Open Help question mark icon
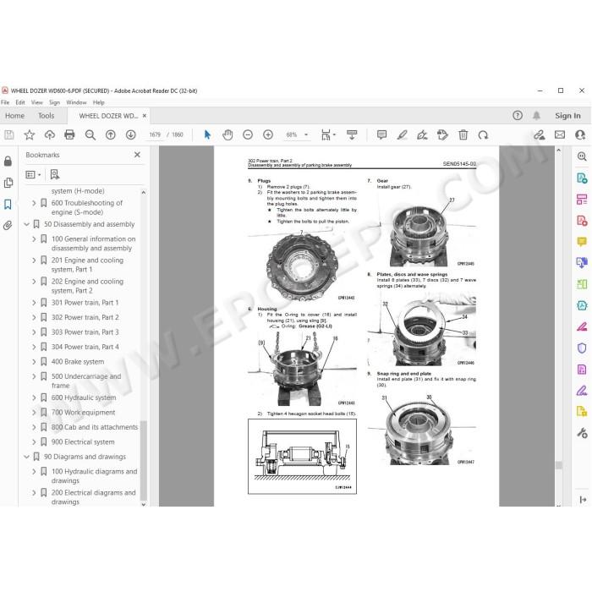The image size is (592, 592). coord(518,116)
